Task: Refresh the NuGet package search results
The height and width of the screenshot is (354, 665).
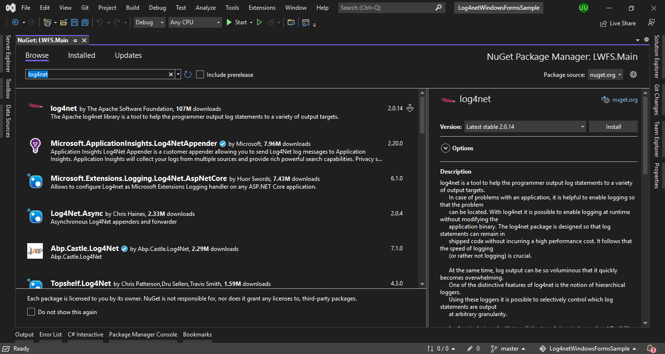Action: click(188, 74)
